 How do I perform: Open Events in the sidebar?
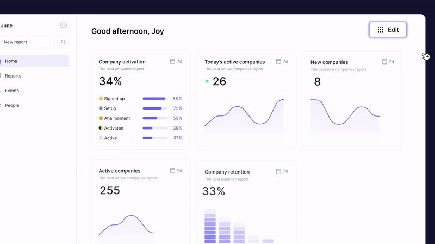[12, 91]
